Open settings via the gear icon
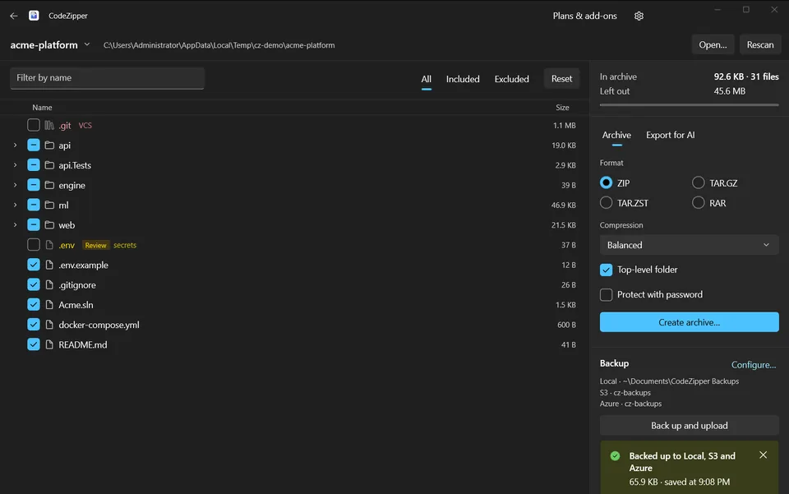789x494 pixels. (x=639, y=16)
